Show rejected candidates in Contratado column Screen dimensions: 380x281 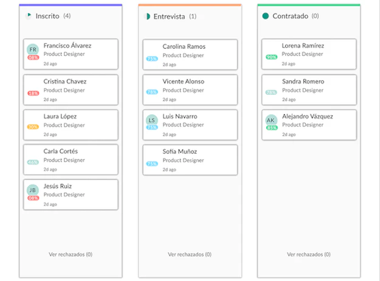coord(309,254)
